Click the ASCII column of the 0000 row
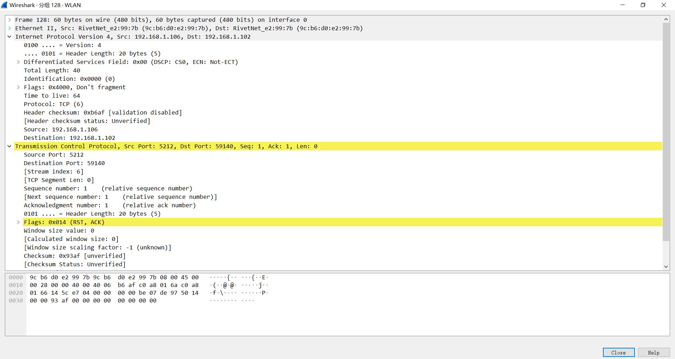 pyautogui.click(x=239, y=278)
